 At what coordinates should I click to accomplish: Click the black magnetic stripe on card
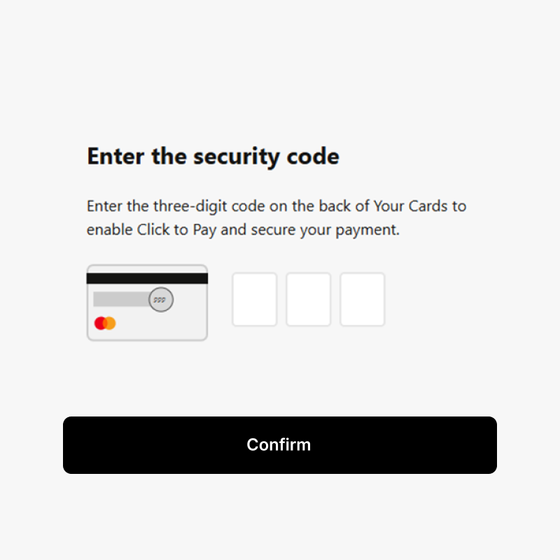(147, 278)
